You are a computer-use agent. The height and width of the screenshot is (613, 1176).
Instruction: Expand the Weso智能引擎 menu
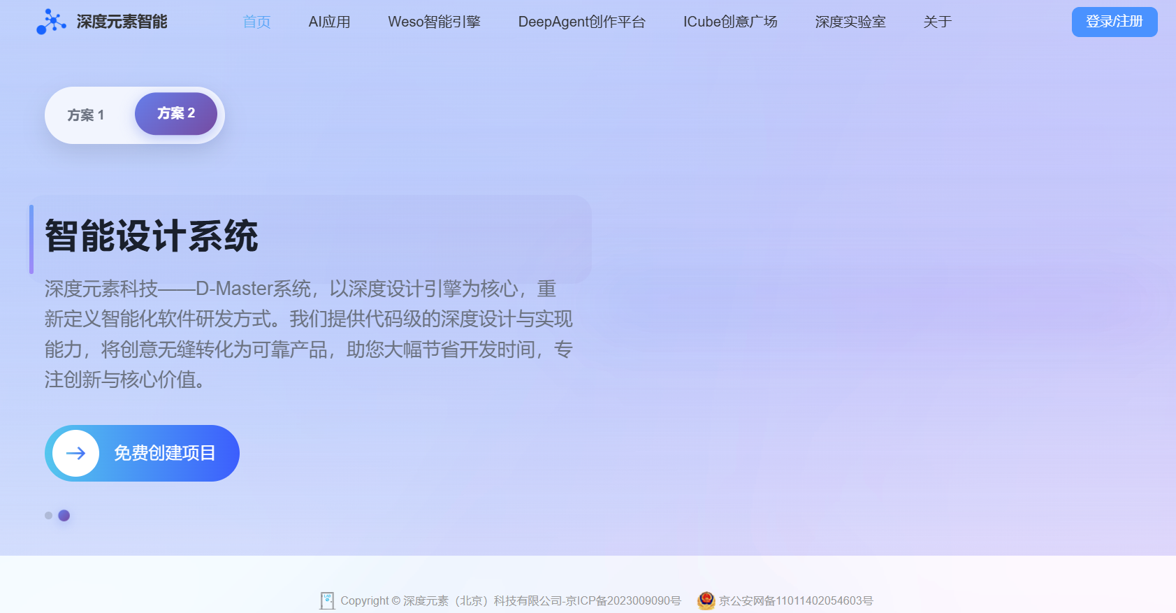click(x=434, y=22)
